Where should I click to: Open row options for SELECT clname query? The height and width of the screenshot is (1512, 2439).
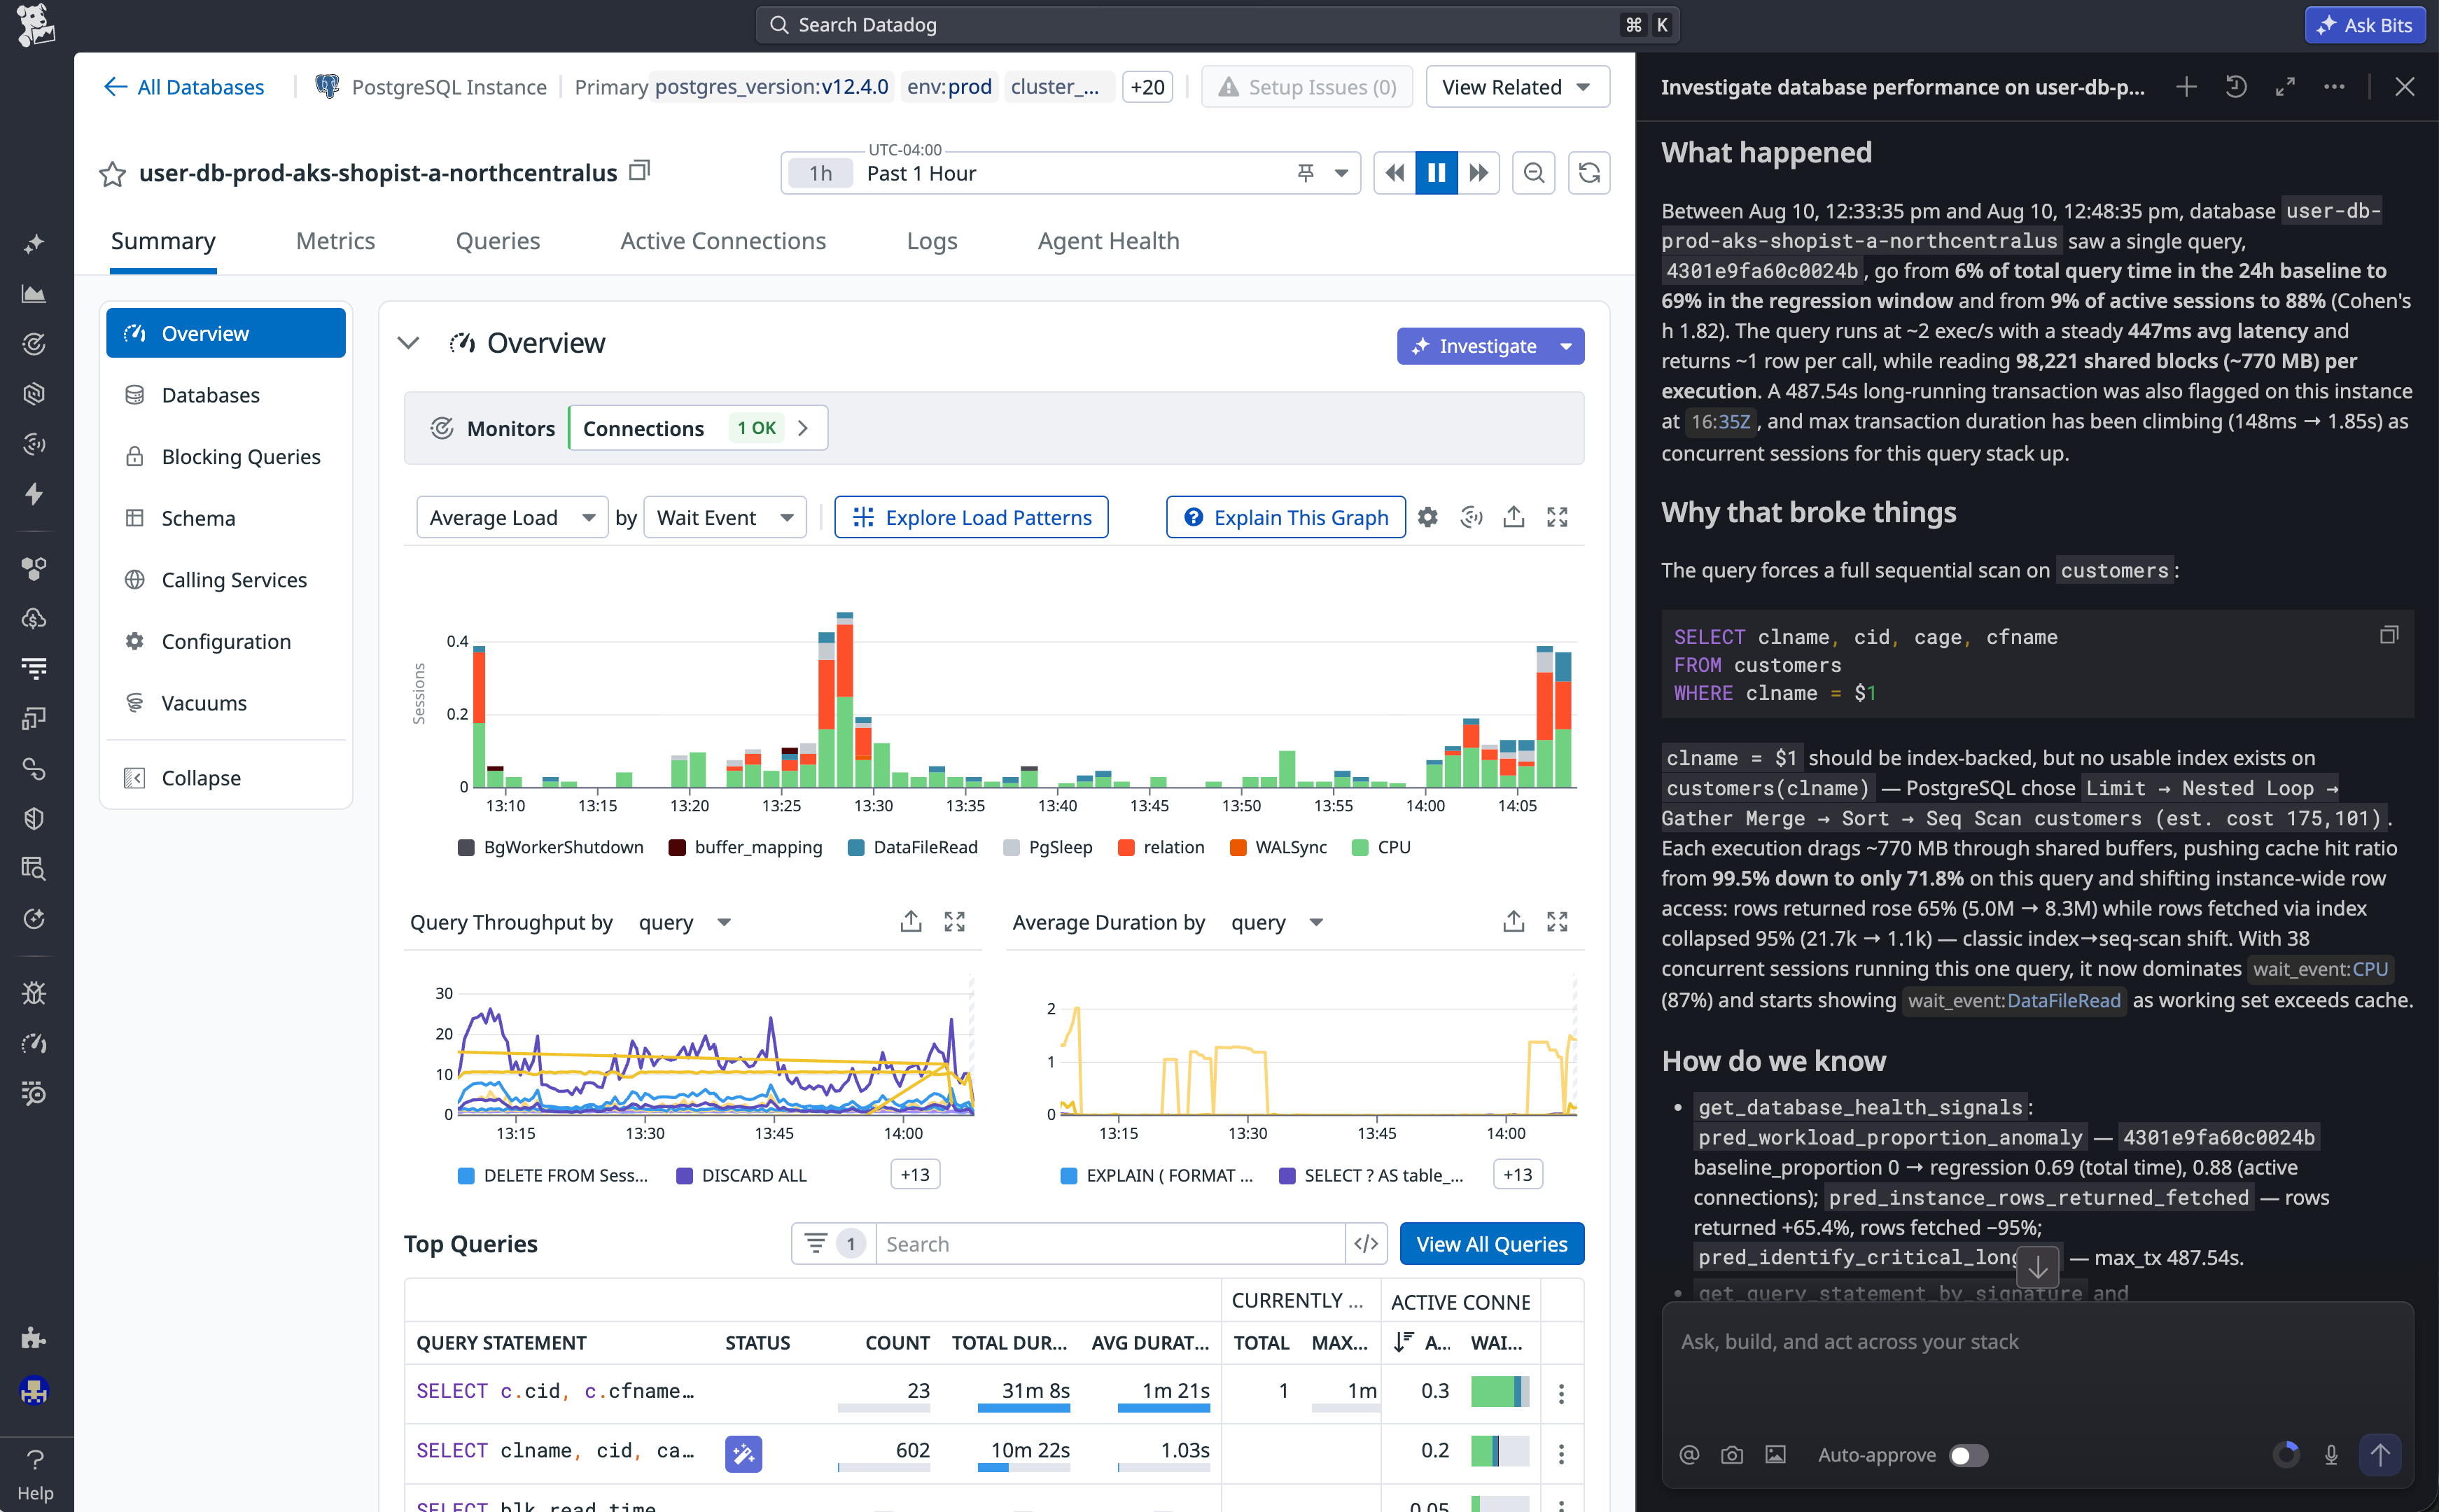pos(1561,1453)
